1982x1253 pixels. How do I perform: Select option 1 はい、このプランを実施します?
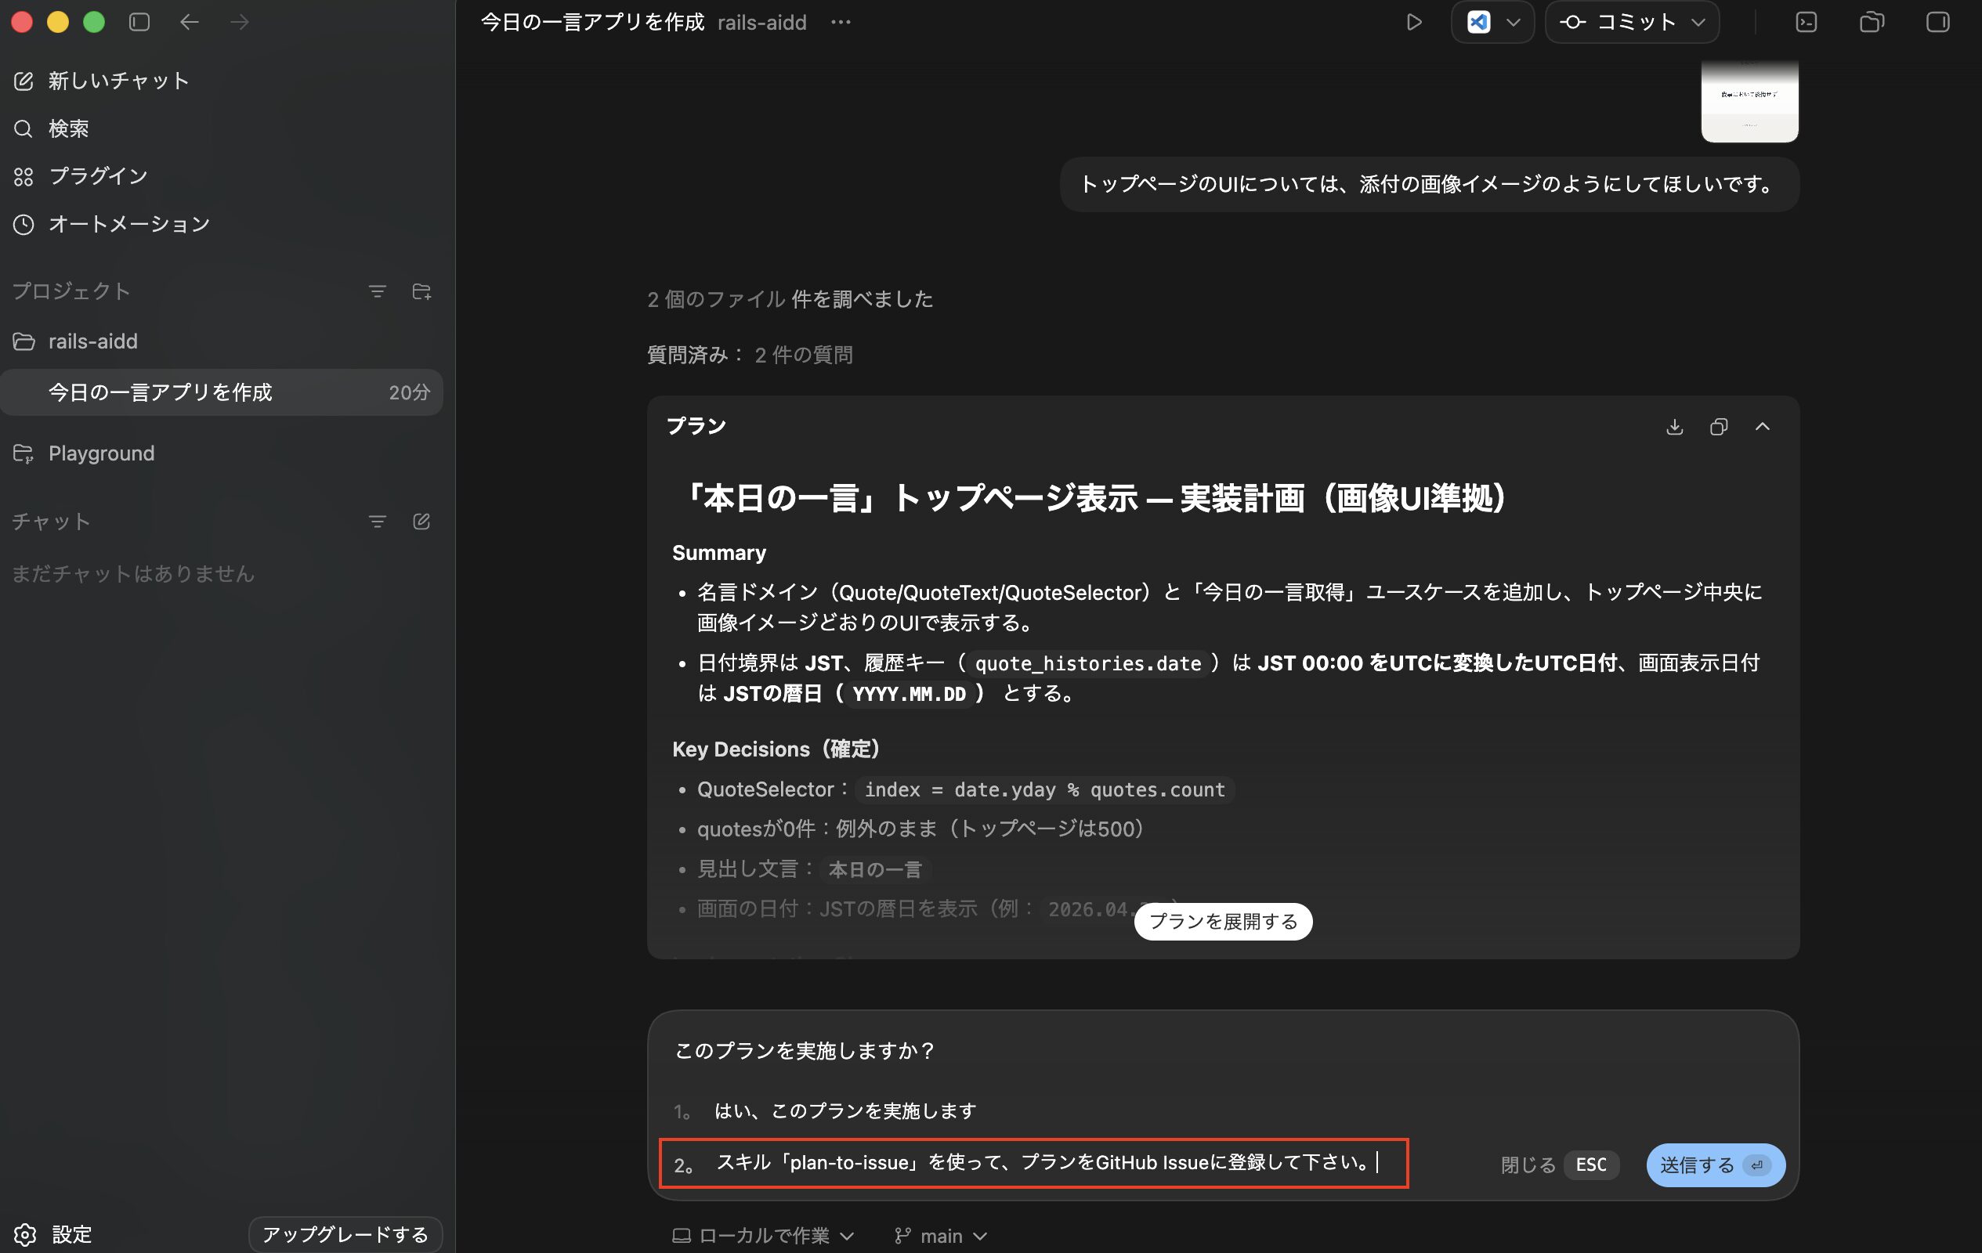(845, 1110)
